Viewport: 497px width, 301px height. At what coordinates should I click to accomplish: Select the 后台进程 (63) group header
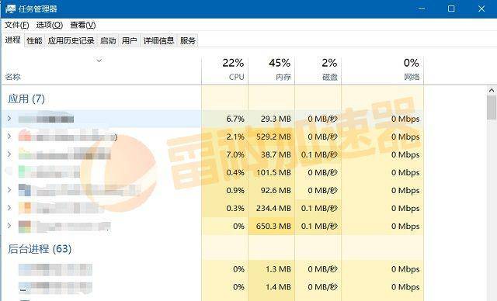point(40,249)
